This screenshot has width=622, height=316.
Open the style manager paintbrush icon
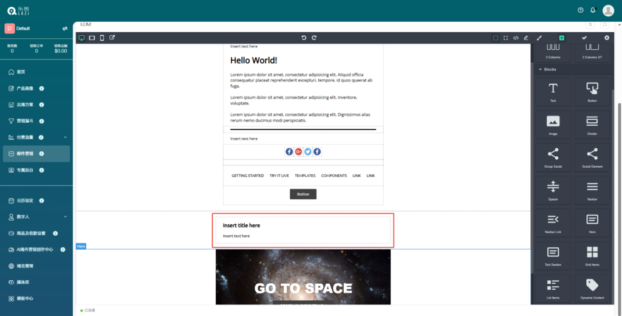click(x=539, y=38)
